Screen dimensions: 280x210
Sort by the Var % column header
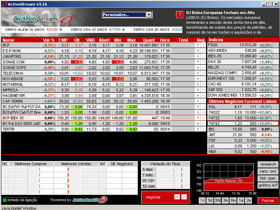(49, 40)
